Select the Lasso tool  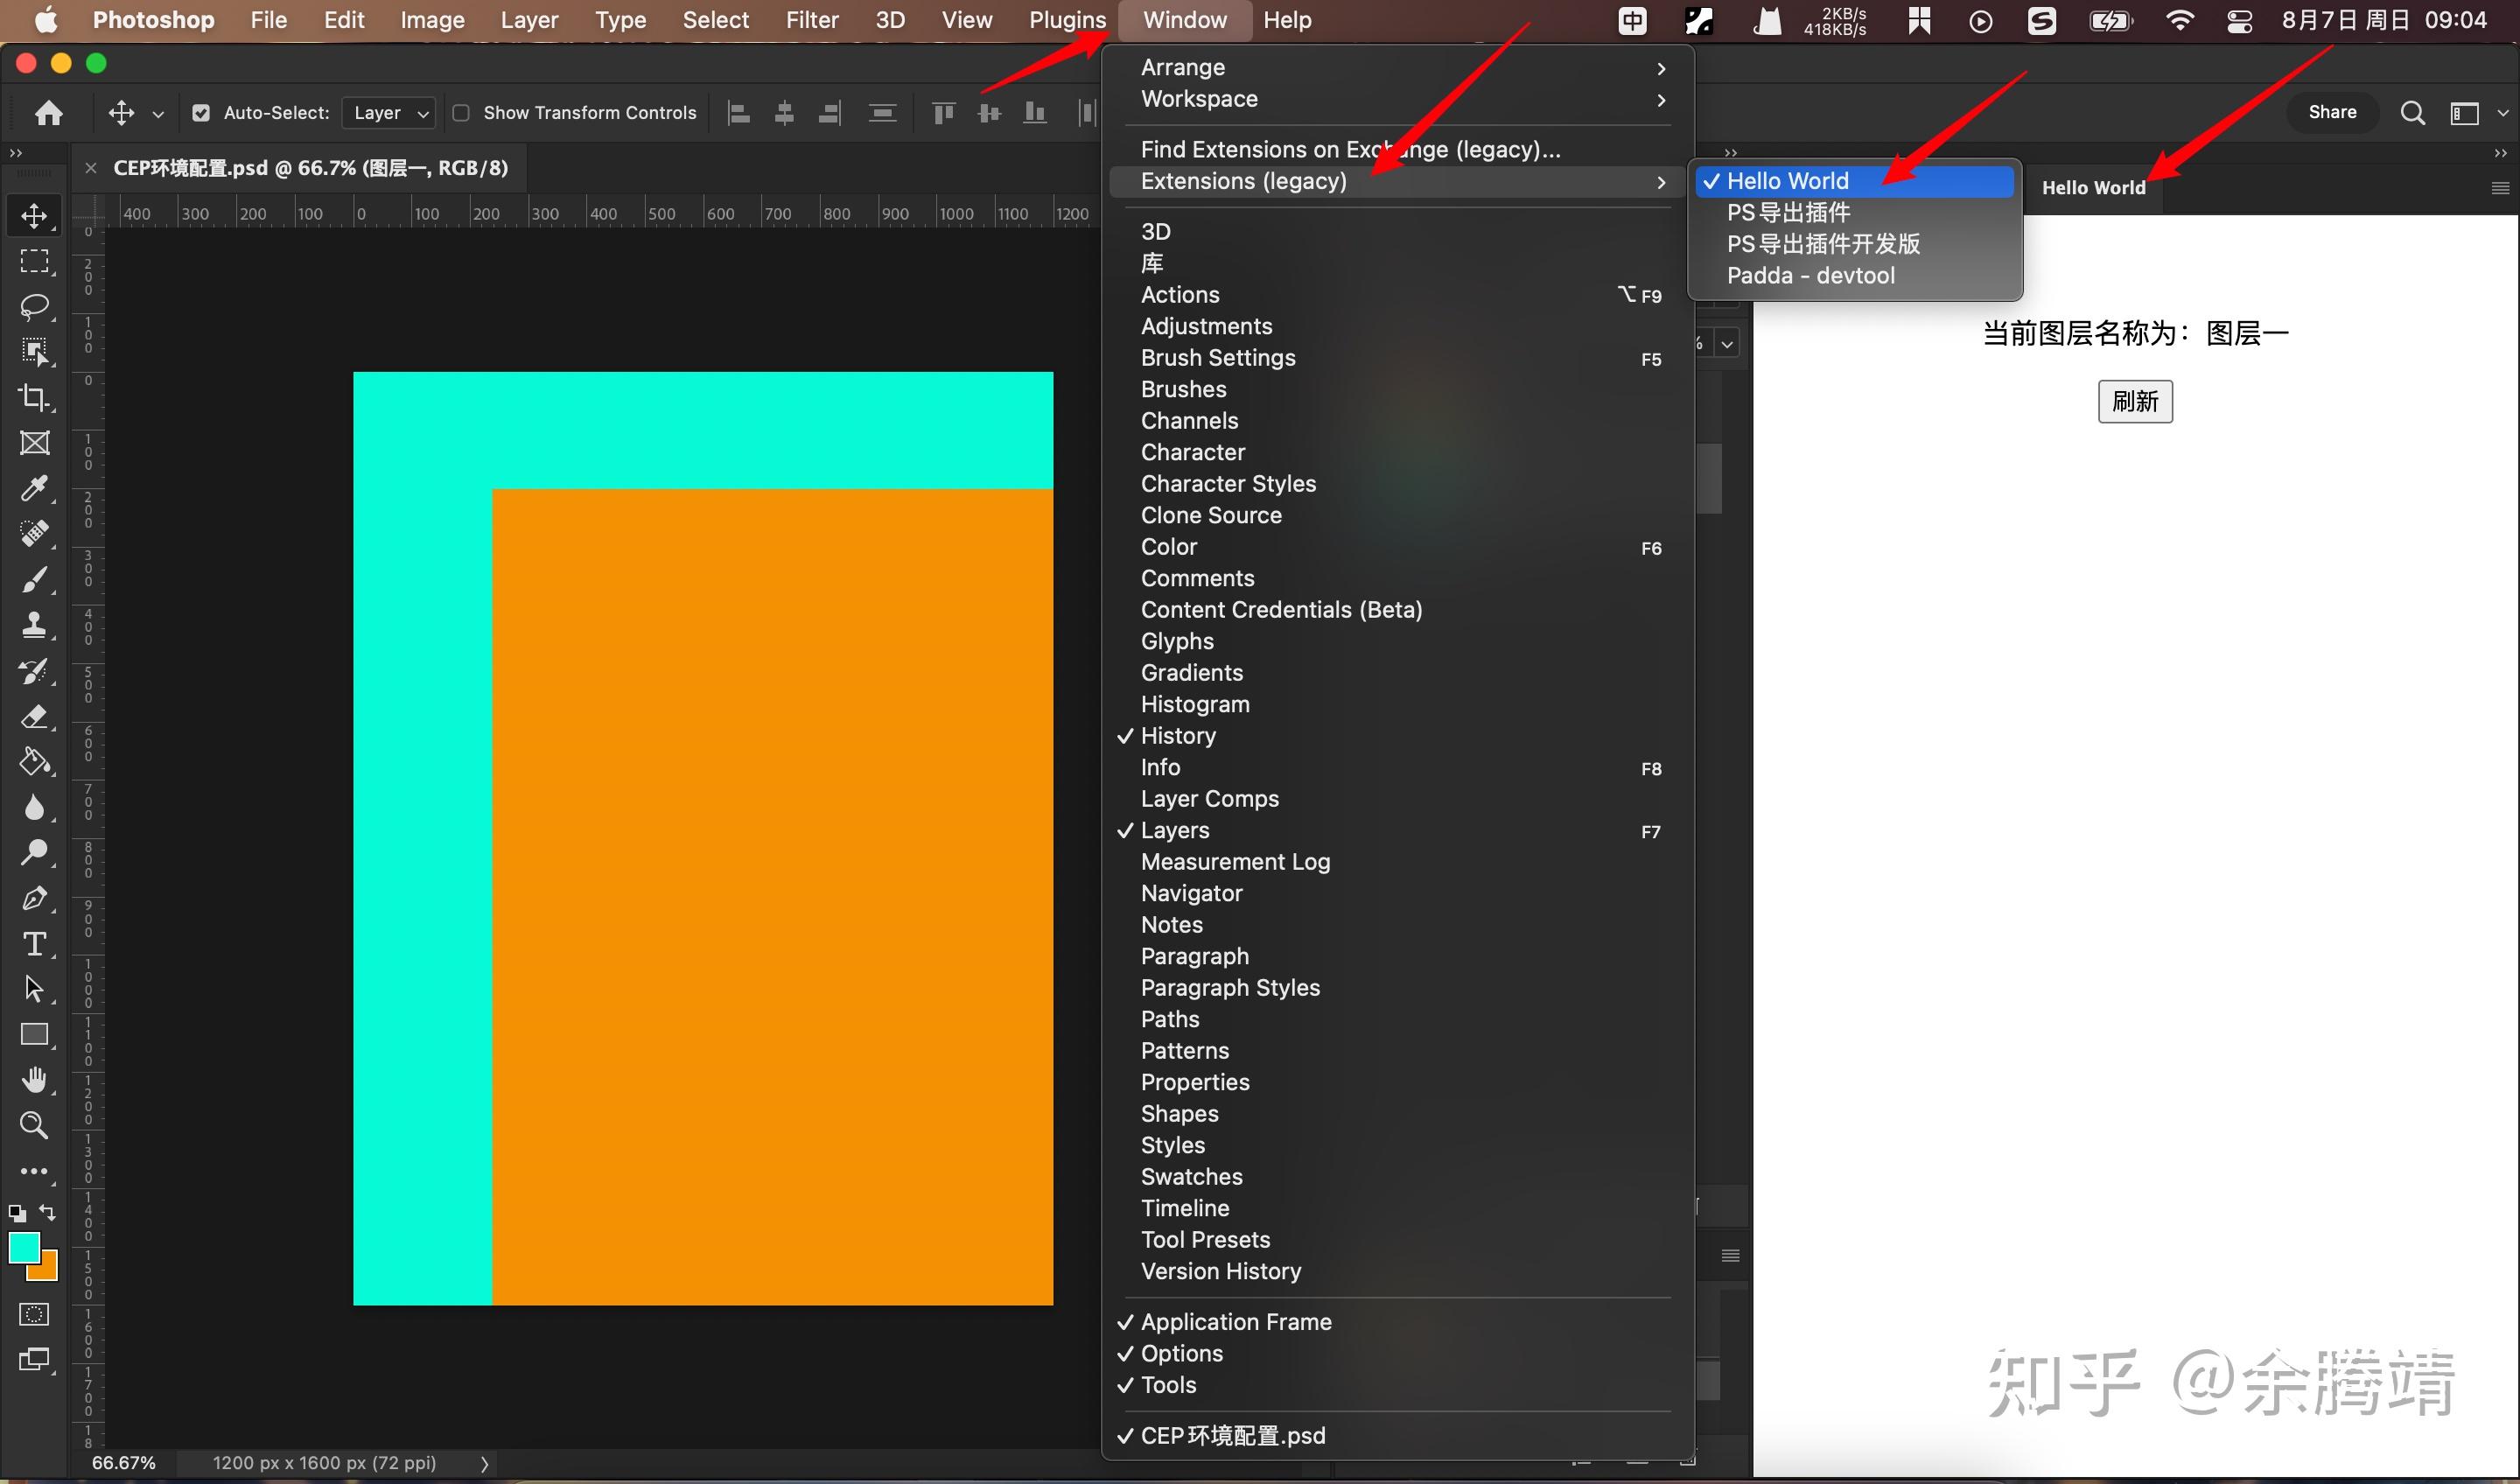tap(34, 306)
